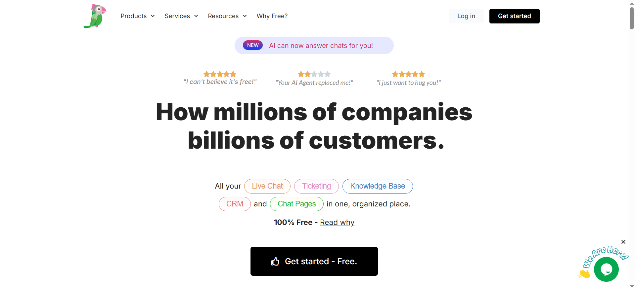Expand the Products dropdown menu
Image resolution: width=635 pixels, height=288 pixels.
pos(138,16)
